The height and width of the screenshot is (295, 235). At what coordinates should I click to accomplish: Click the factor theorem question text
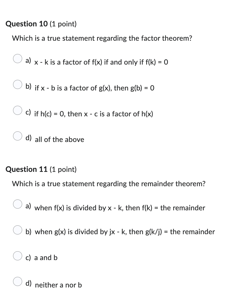[x=102, y=38]
